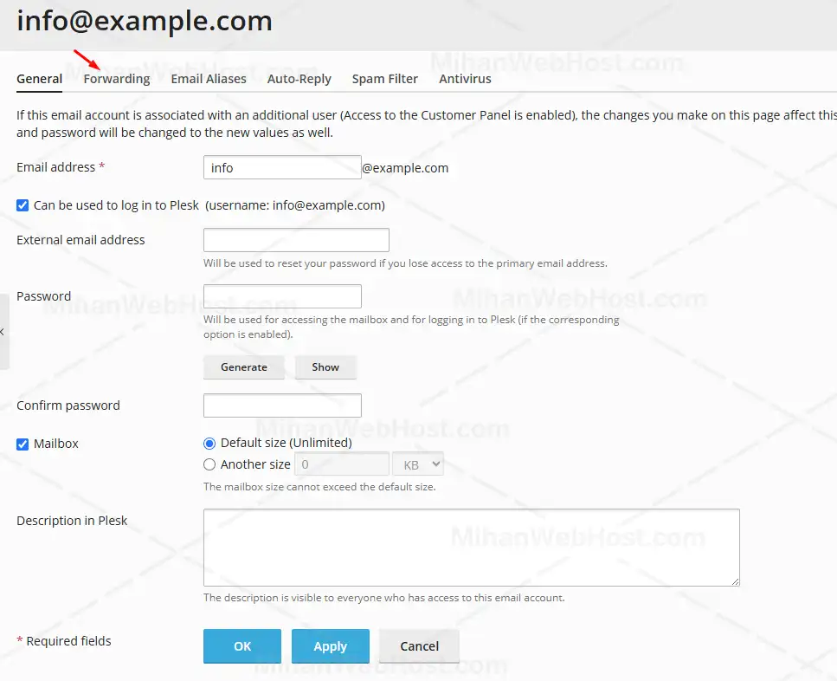Uncheck 'Can be used to log in to Plesk'
Screen dimensions: 837x681
tap(23, 206)
